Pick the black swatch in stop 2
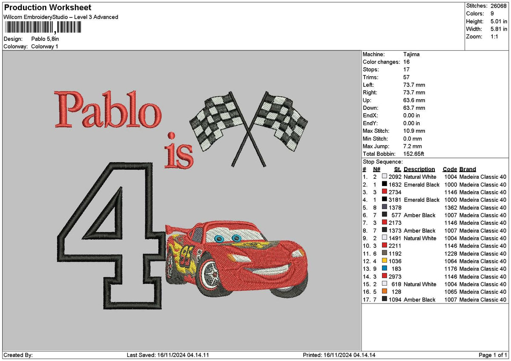This screenshot has height=361, width=511. click(x=385, y=184)
